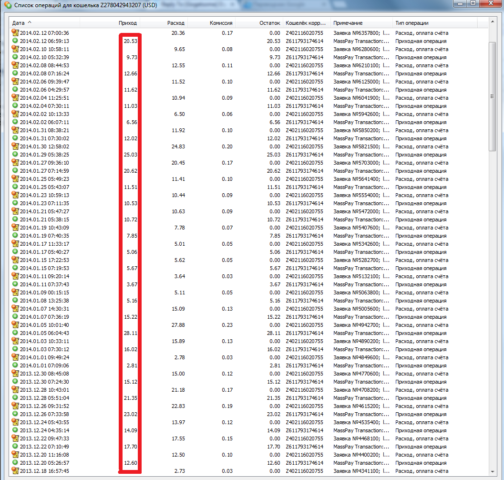Sort by the Кошелёк корр... column header
The image size is (504, 480).
click(x=307, y=23)
